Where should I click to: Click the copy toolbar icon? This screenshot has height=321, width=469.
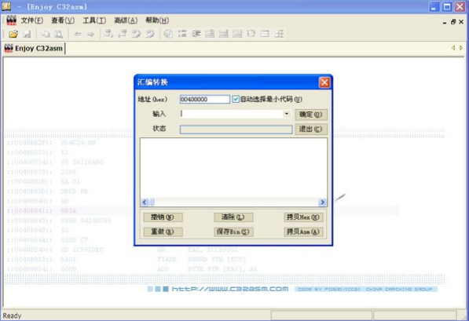pyautogui.click(x=46, y=34)
